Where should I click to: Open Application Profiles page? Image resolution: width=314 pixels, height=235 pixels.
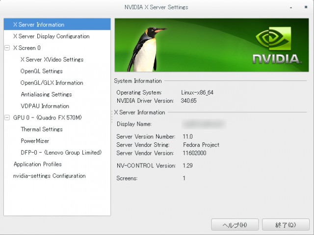tap(38, 164)
